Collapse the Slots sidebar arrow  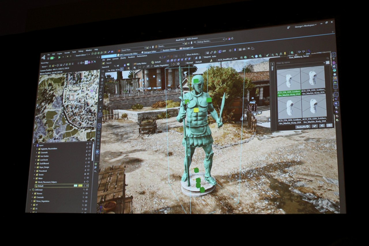point(272,64)
